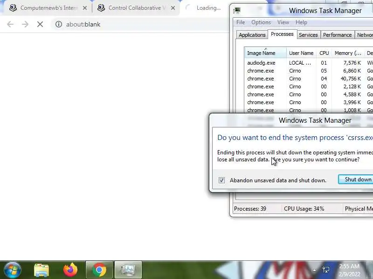Select chrome.exe using 6,860 K memory

(309, 71)
